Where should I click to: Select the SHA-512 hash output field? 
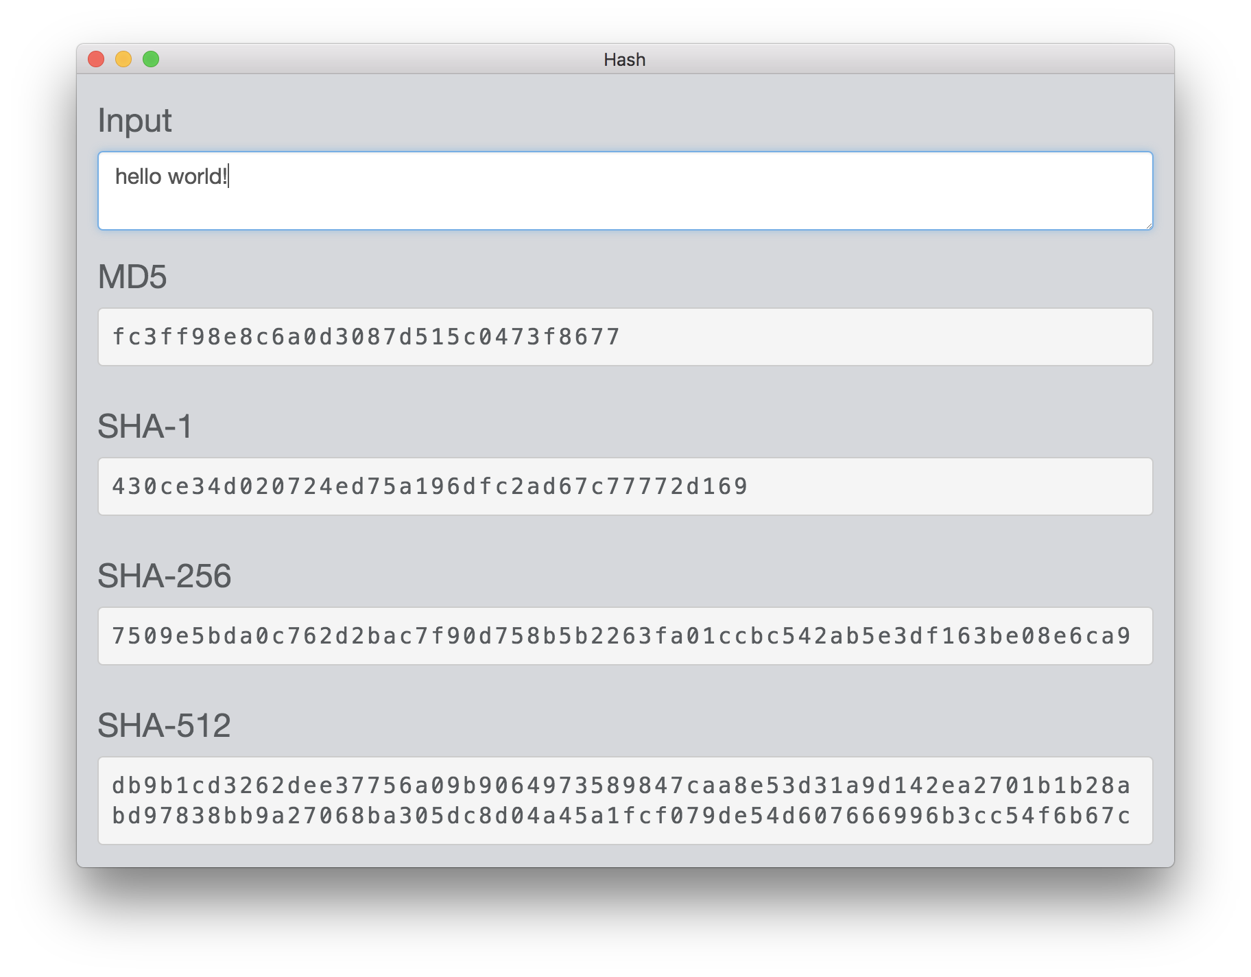625,801
